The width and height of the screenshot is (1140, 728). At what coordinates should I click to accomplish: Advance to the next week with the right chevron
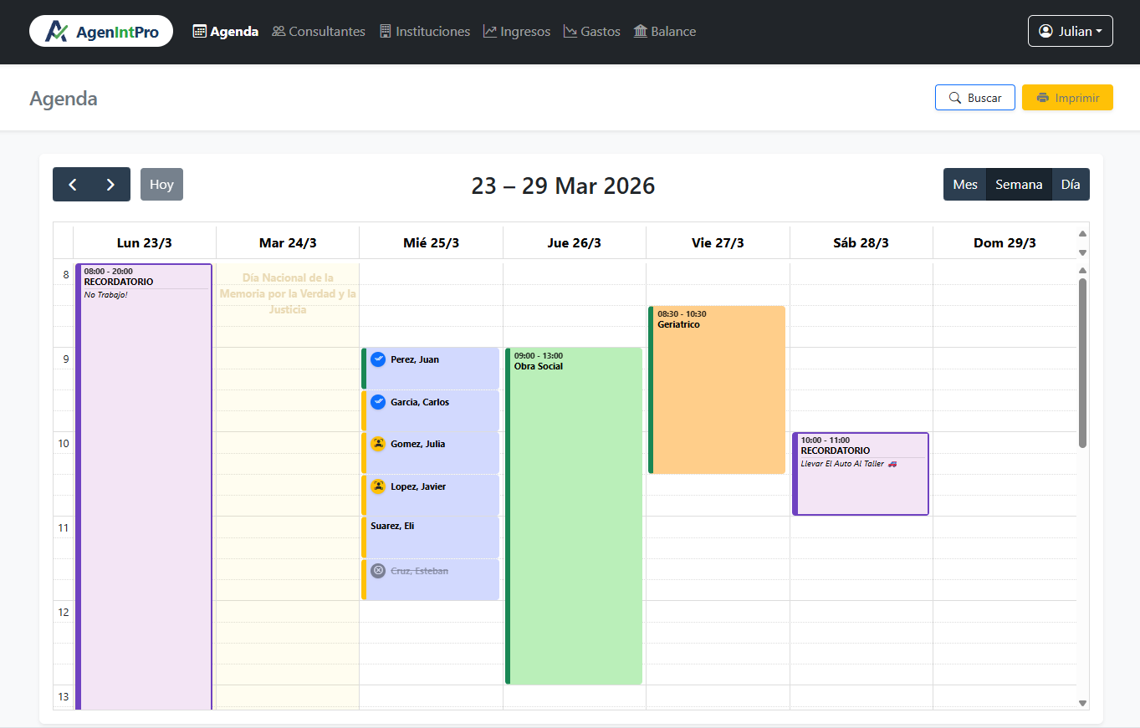point(110,184)
